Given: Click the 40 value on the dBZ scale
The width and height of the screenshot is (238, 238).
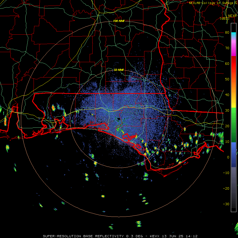Looking at the screenshot, I should [x=227, y=95].
